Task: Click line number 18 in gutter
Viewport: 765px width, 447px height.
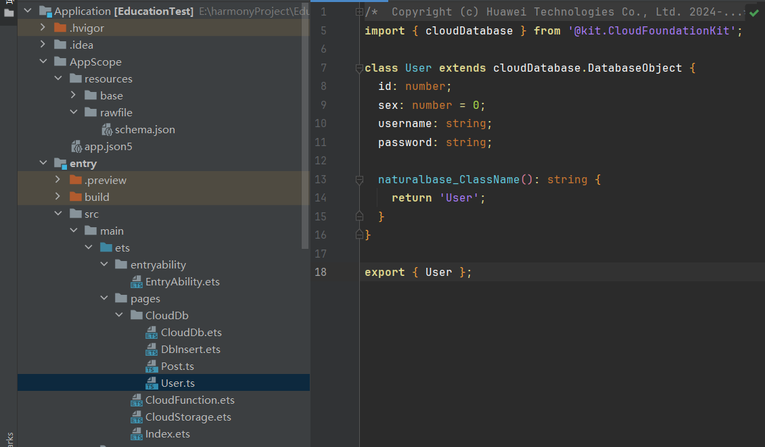Action: tap(321, 273)
